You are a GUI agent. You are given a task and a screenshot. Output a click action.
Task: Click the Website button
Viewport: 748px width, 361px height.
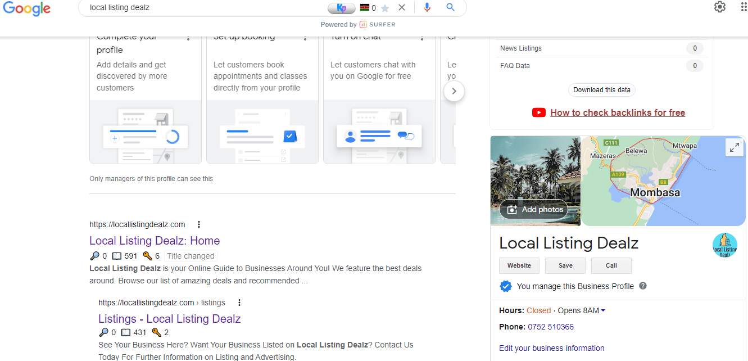(519, 265)
